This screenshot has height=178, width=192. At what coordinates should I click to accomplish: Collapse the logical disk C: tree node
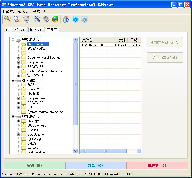tap(13, 40)
